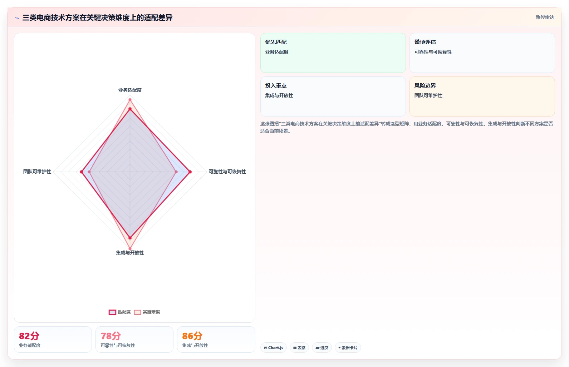The width and height of the screenshot is (569, 367).
Task: Click the 路径雷达 label in header
Action: (x=545, y=17)
